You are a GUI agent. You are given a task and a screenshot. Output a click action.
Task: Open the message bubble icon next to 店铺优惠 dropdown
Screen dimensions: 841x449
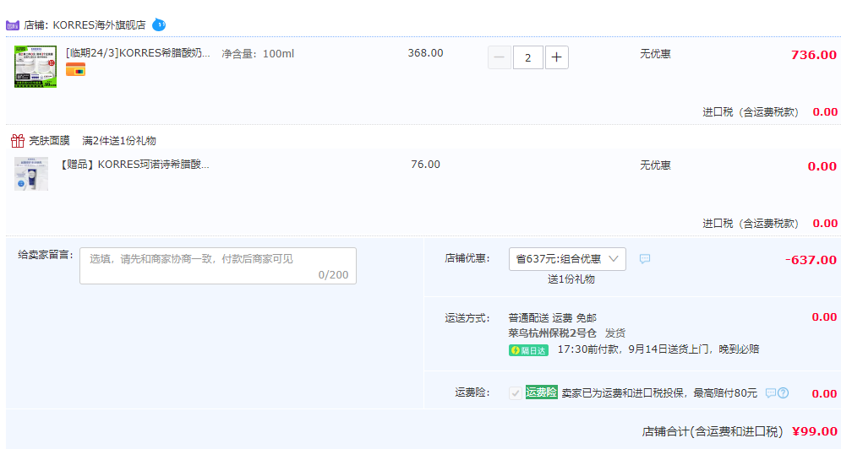tap(645, 259)
